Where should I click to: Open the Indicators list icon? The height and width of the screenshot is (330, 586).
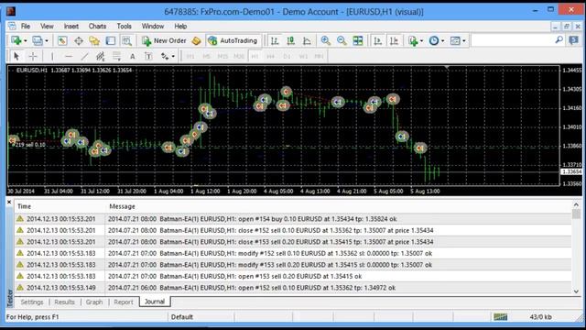[413, 40]
